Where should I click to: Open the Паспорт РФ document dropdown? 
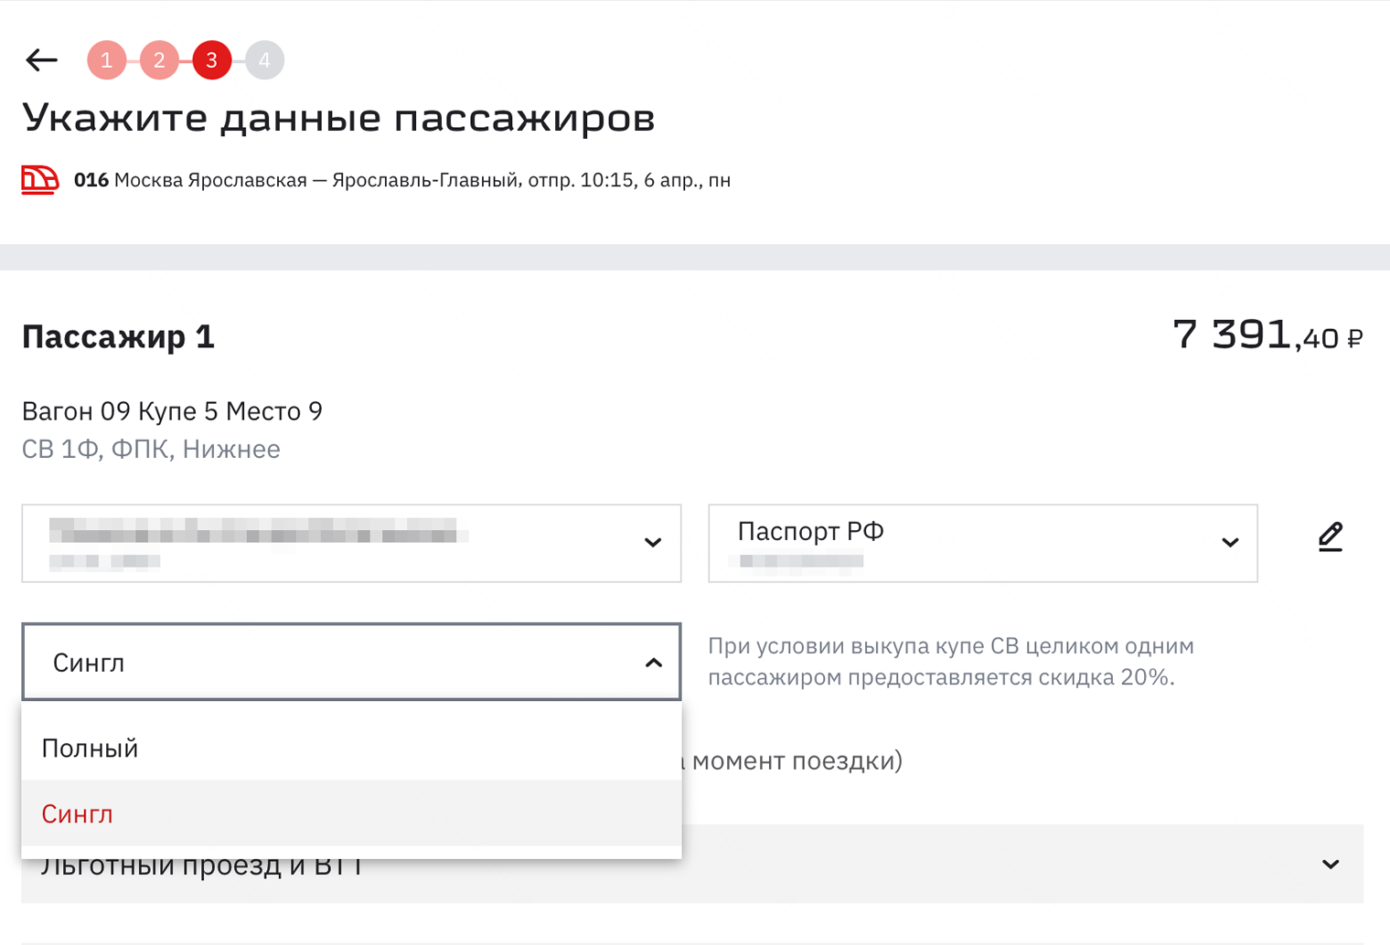click(1229, 543)
